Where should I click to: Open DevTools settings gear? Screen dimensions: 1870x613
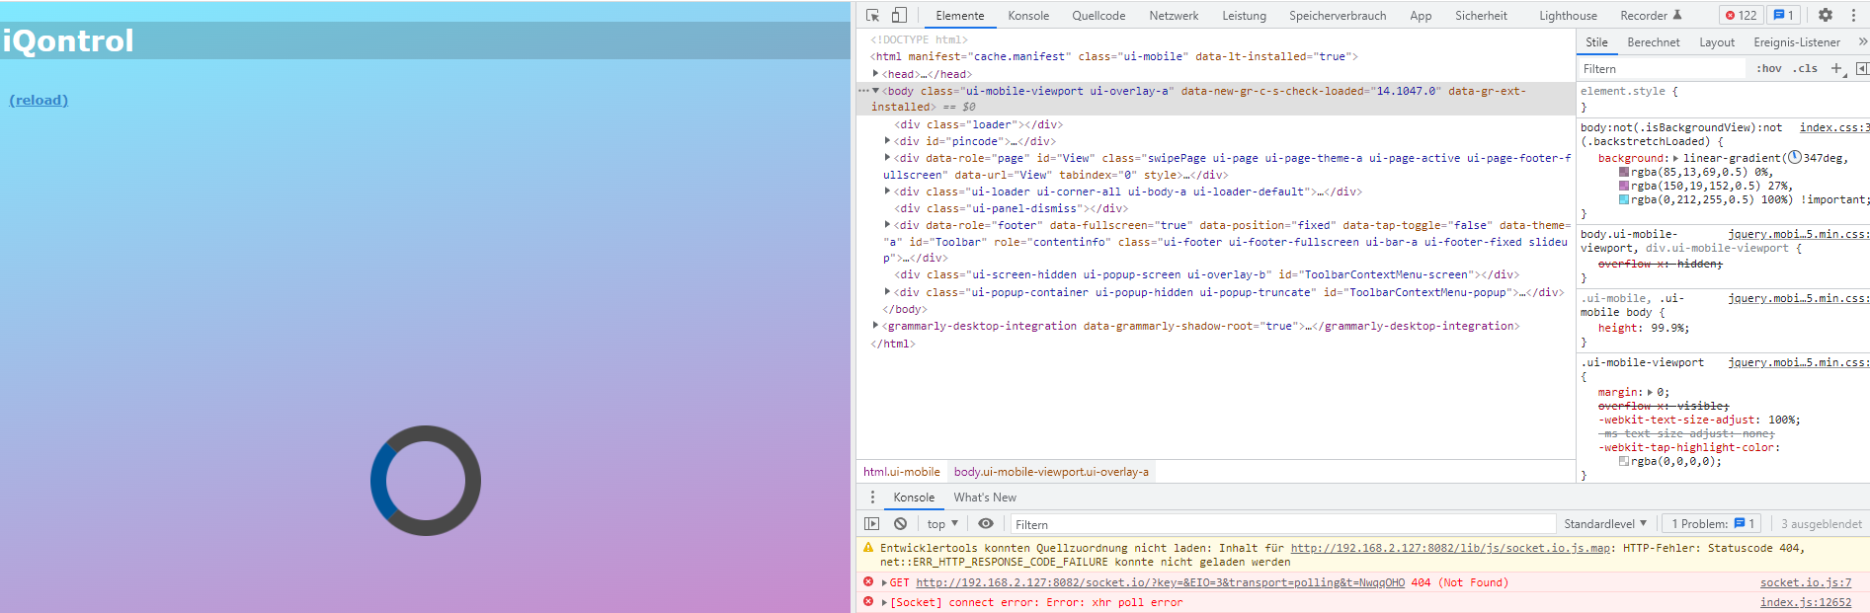pos(1826,15)
